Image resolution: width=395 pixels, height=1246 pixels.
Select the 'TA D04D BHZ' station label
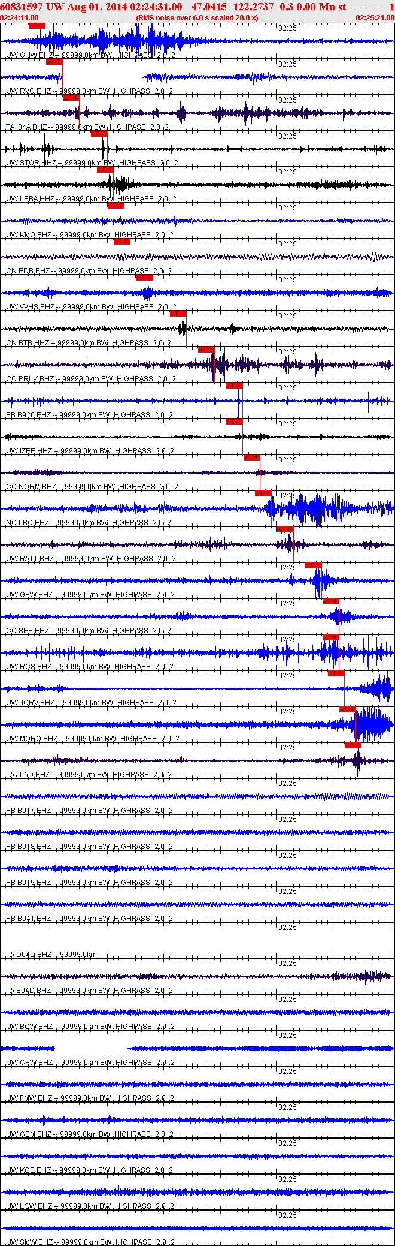pyautogui.click(x=29, y=955)
